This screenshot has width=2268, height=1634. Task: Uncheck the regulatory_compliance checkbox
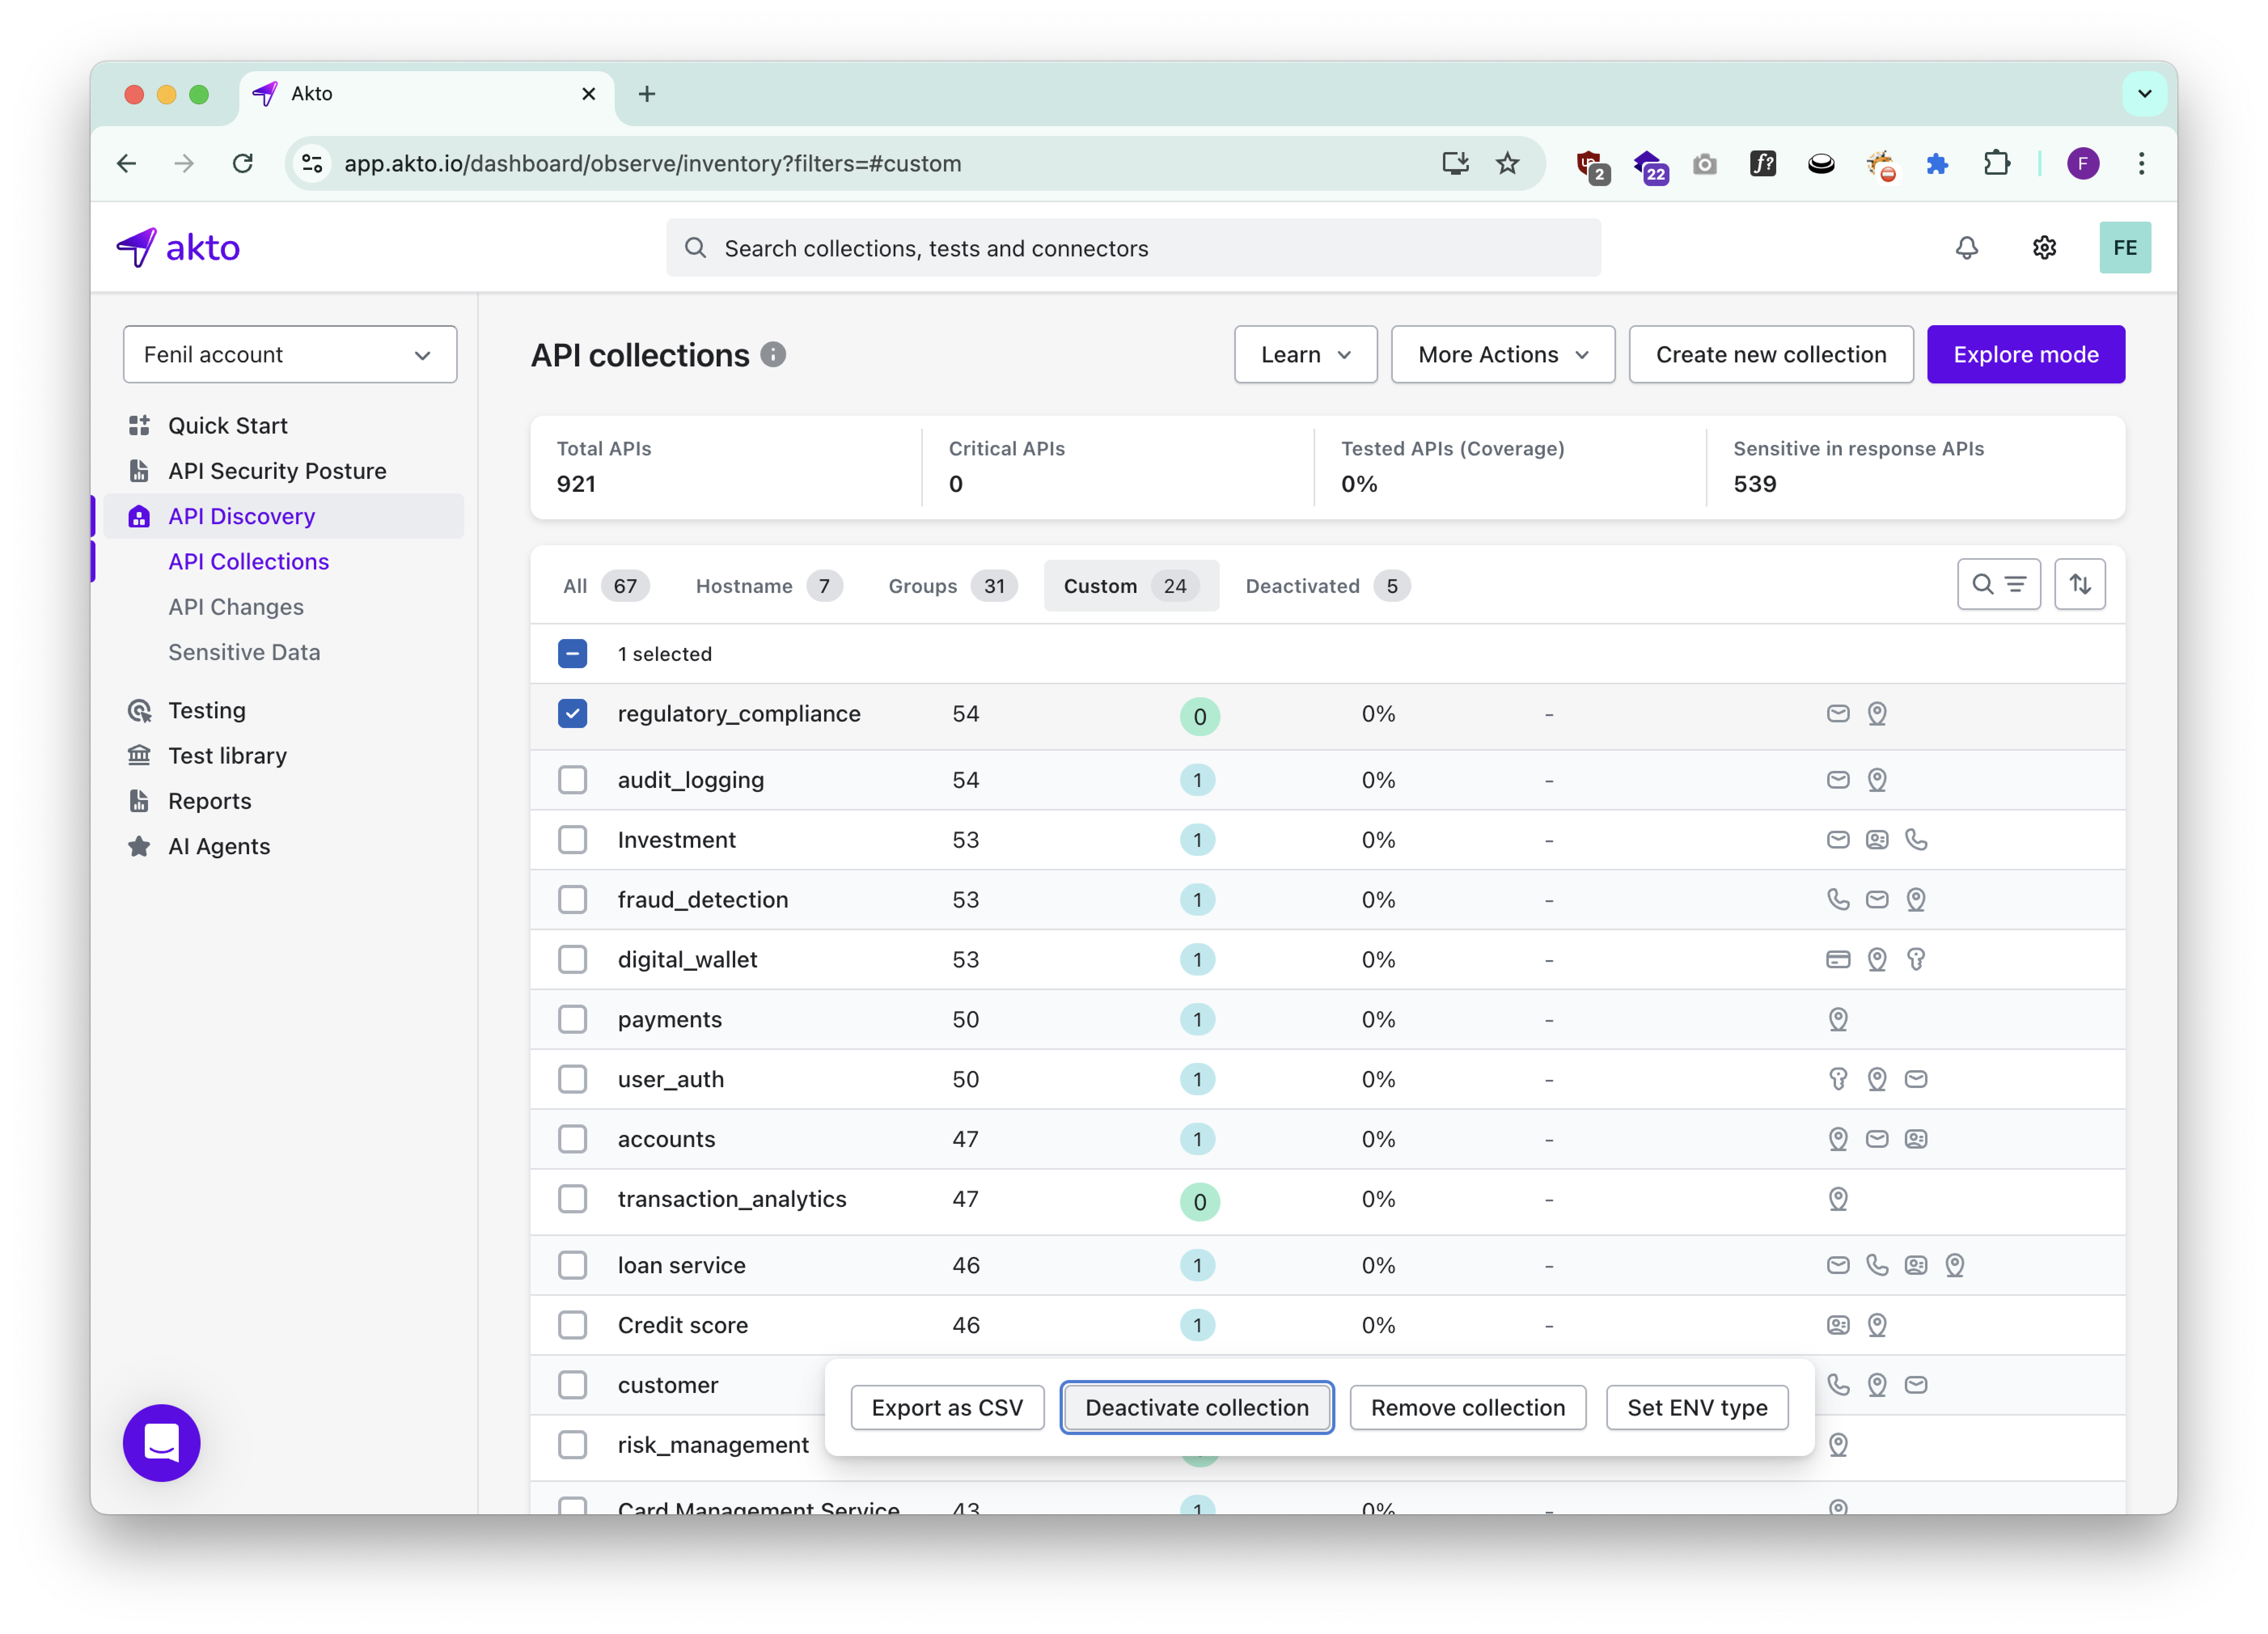572,714
